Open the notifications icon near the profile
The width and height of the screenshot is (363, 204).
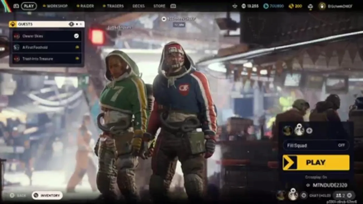coord(310,6)
